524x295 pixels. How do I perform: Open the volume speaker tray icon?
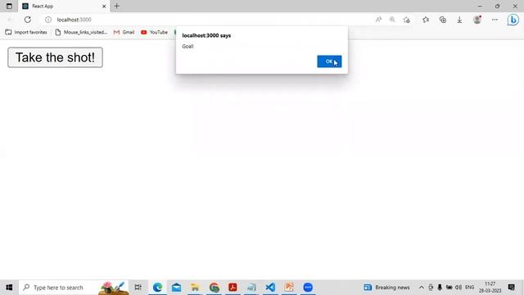(x=458, y=288)
